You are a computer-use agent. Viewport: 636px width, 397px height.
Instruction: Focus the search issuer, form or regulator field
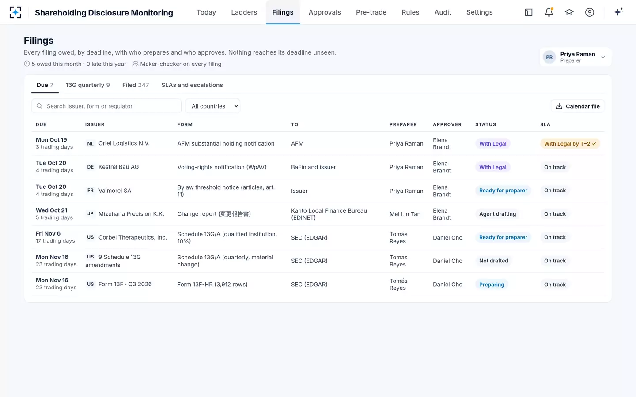106,106
